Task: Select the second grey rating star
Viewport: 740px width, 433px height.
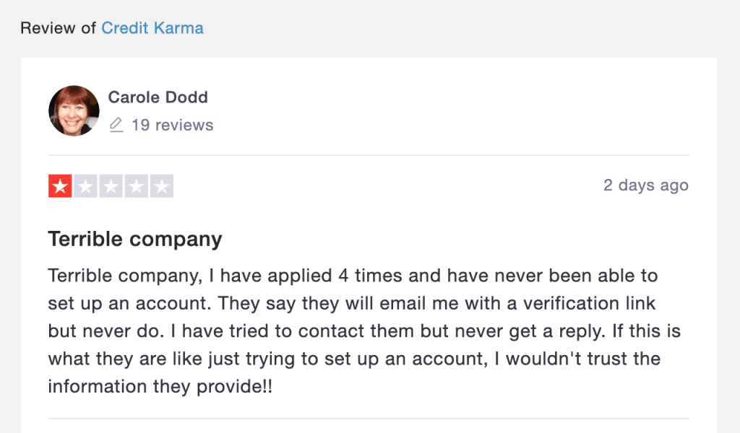Action: [x=85, y=186]
